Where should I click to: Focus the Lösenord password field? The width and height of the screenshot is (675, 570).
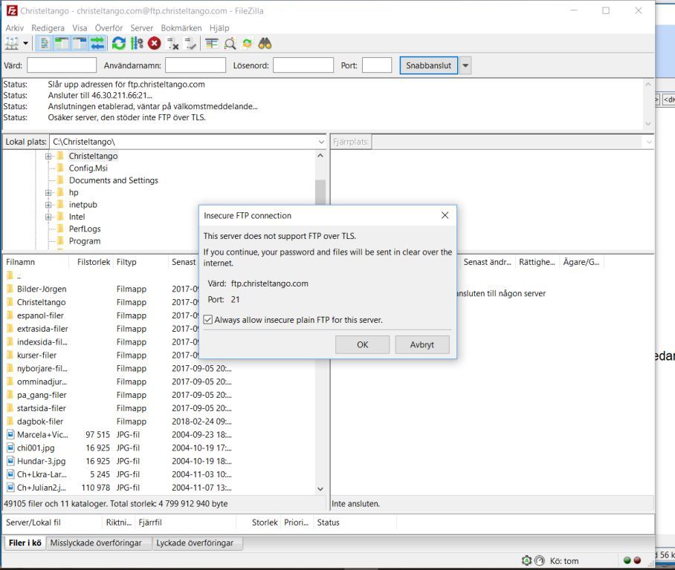click(303, 65)
